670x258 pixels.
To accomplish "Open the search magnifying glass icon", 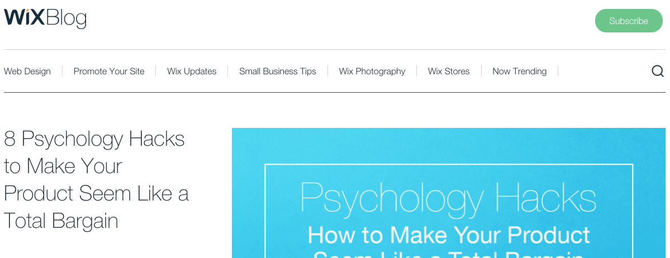I will pos(658,71).
